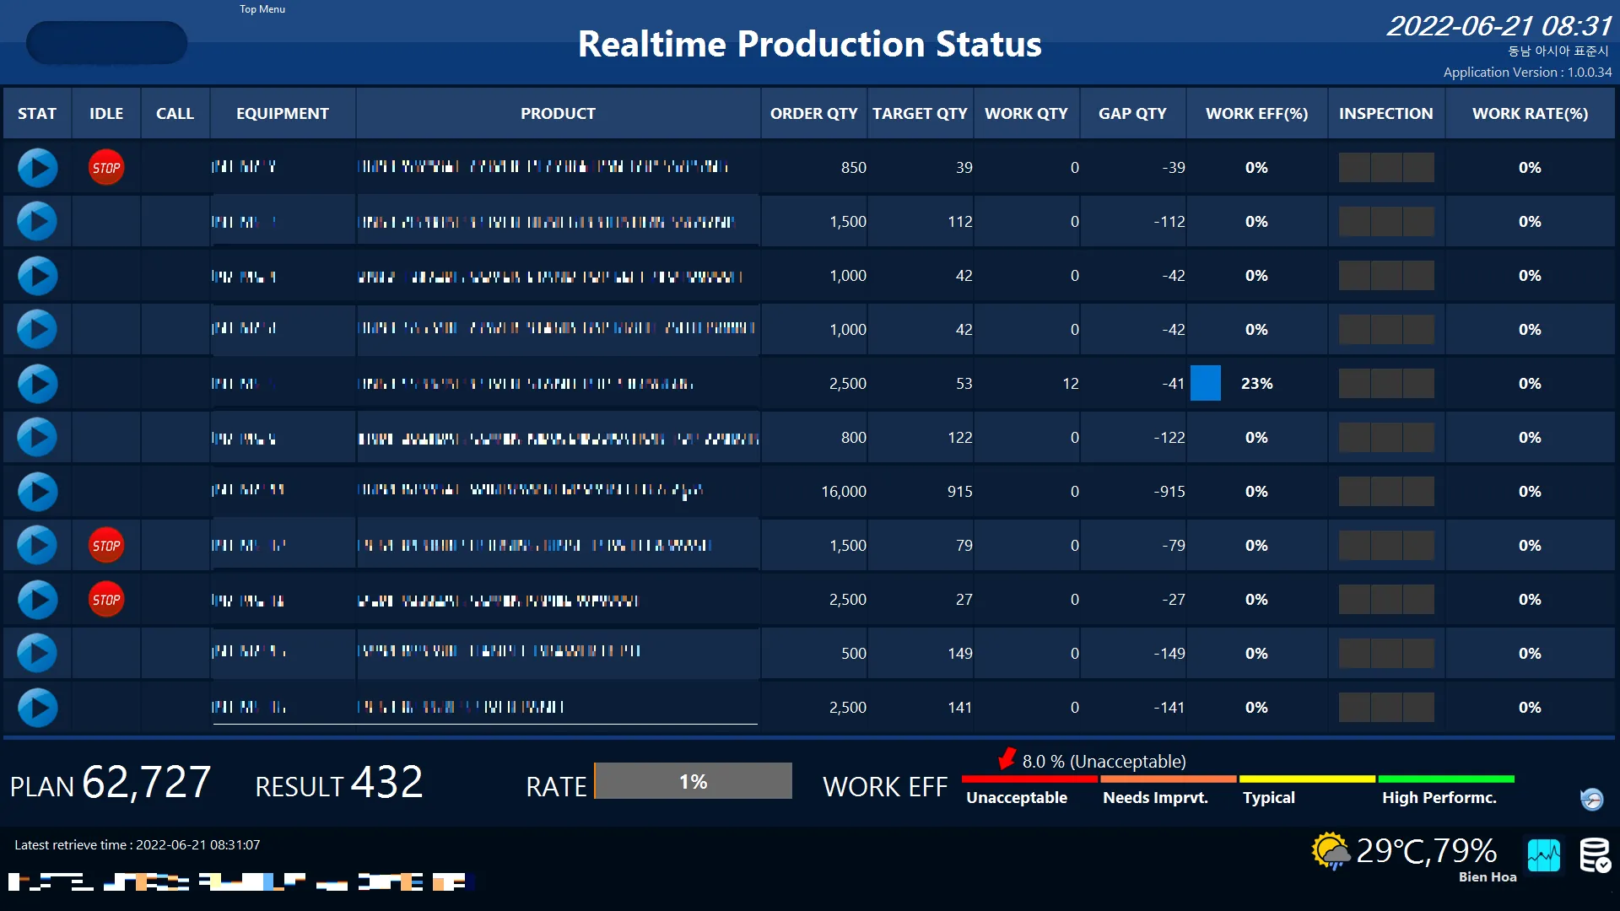
Task: Click the cyan line chart icon
Action: point(1543,855)
